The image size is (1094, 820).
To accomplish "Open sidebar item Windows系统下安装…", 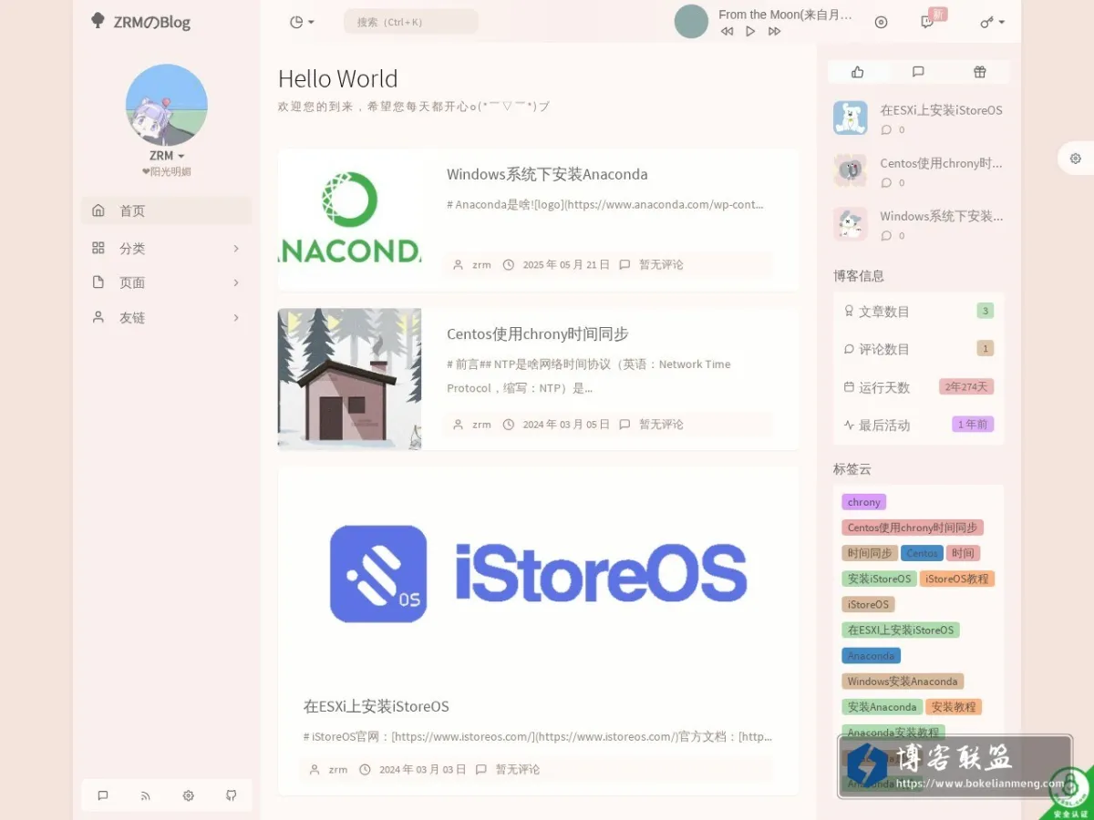I will [x=941, y=216].
